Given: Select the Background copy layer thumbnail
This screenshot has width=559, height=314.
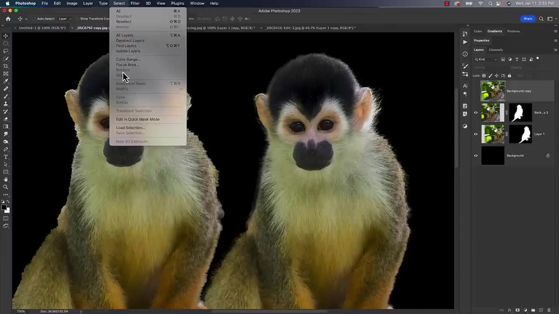Looking at the screenshot, I should [493, 91].
